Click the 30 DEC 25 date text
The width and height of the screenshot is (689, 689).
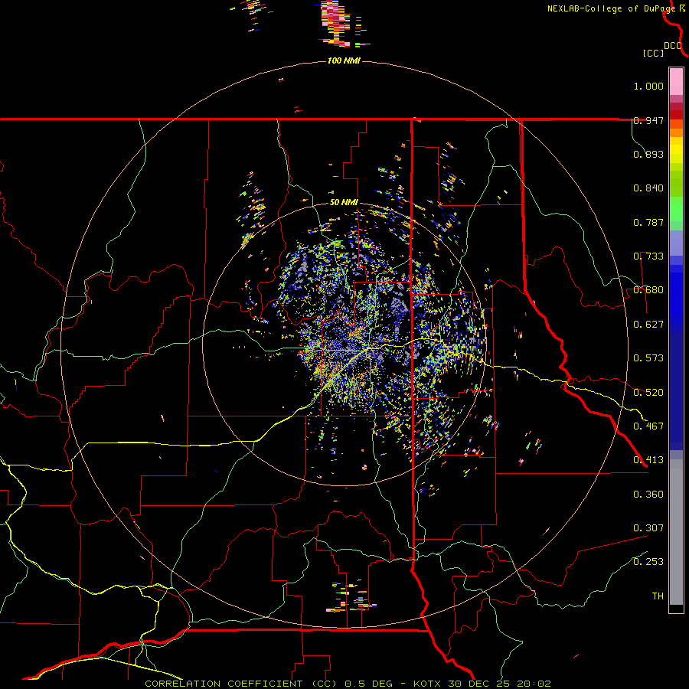(479, 684)
